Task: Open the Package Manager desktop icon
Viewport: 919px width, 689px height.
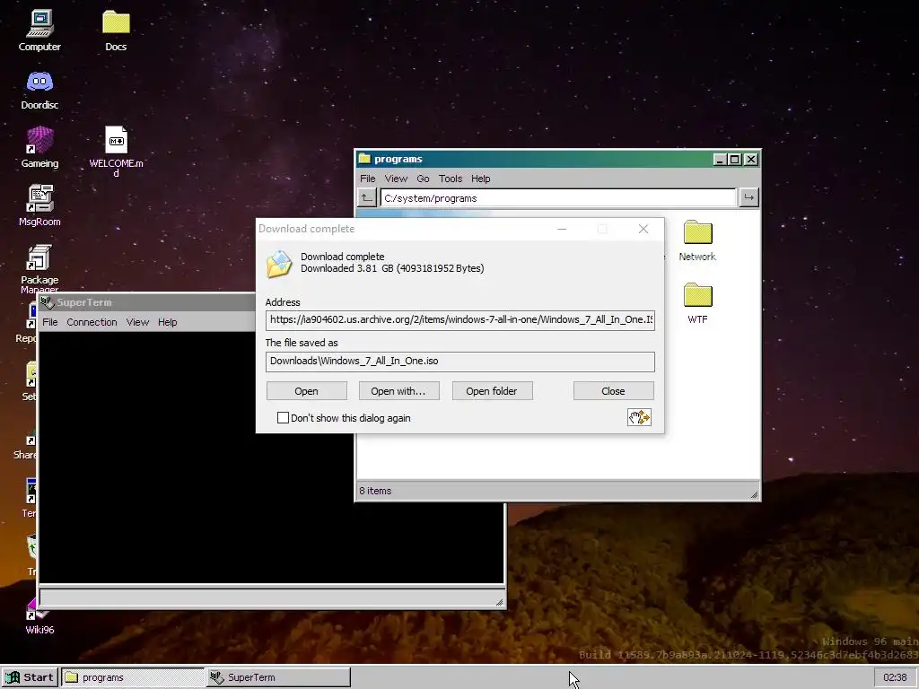Action: click(39, 267)
